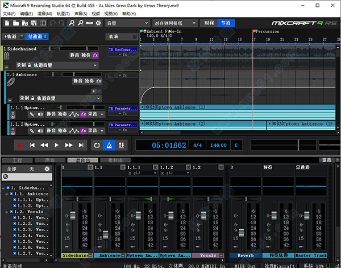Screen dimensions: 341x268
Task: Click 全部 to select all mixer tracks
Action: click(x=11, y=169)
